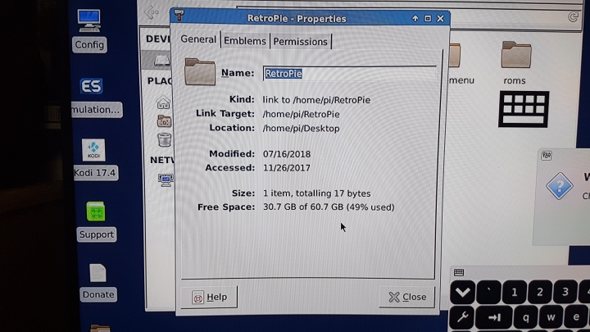The image size is (590, 332).
Task: Open the roms folder
Action: click(516, 55)
